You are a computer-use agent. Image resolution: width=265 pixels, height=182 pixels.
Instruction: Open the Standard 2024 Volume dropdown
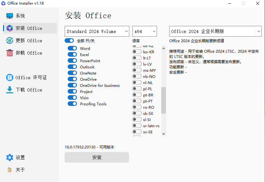[x=97, y=31]
